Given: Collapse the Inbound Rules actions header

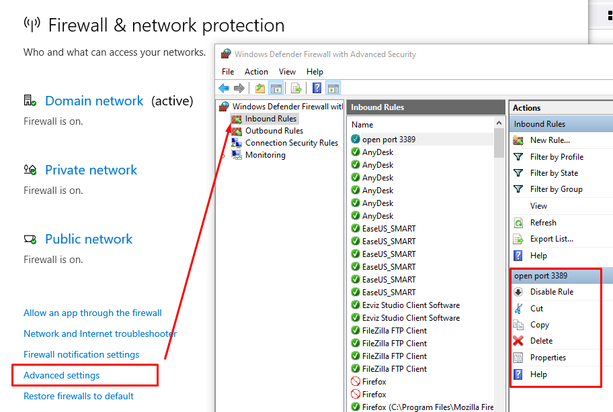Looking at the screenshot, I should pos(561,124).
